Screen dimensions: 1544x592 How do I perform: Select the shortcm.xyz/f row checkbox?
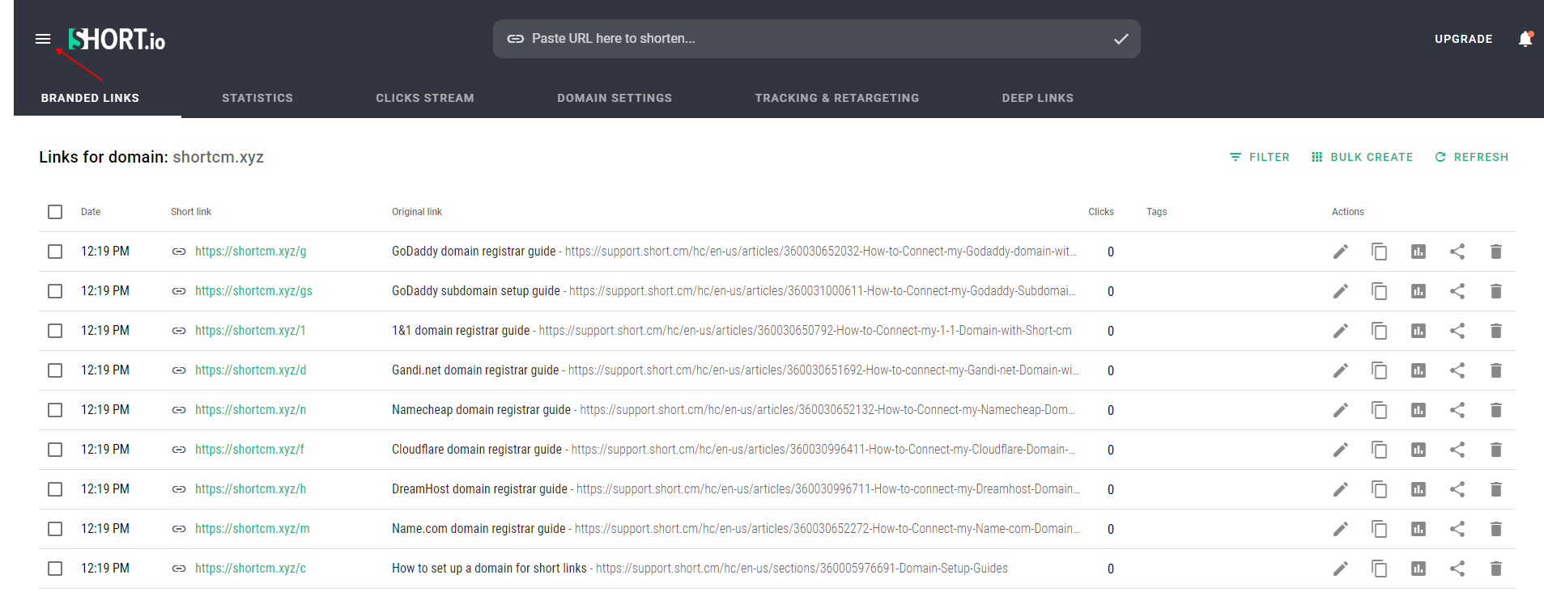[x=55, y=450]
